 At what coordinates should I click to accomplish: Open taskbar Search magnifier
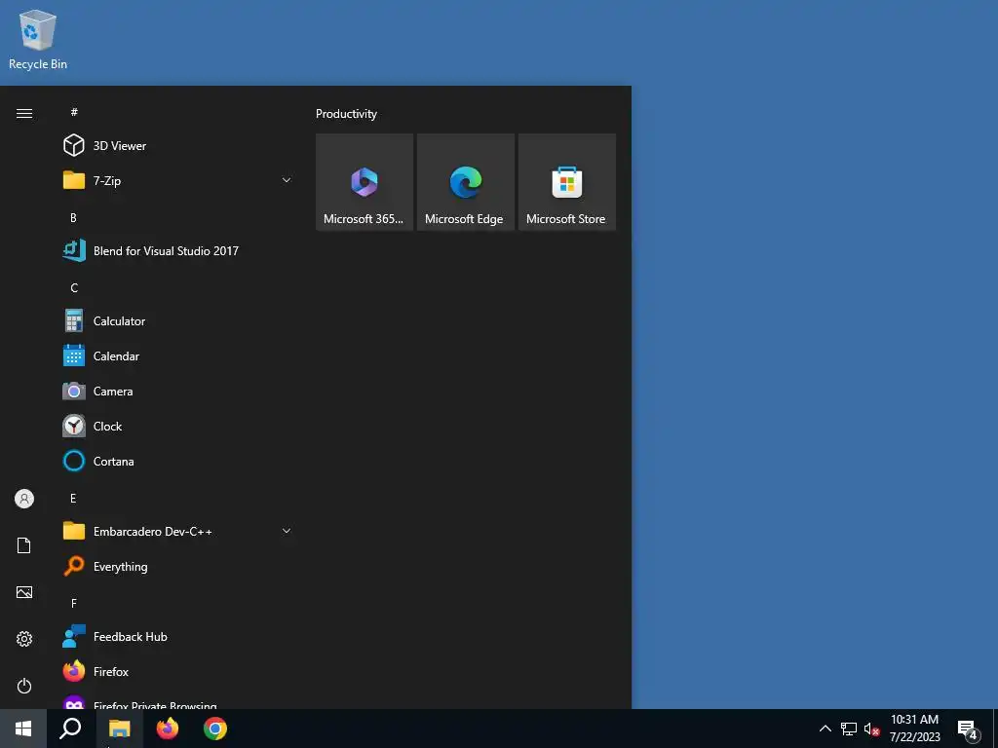pyautogui.click(x=70, y=729)
